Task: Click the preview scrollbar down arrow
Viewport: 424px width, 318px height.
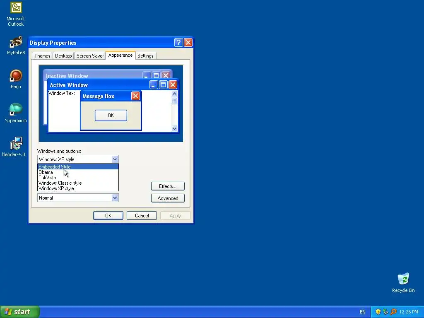Action: click(x=174, y=128)
